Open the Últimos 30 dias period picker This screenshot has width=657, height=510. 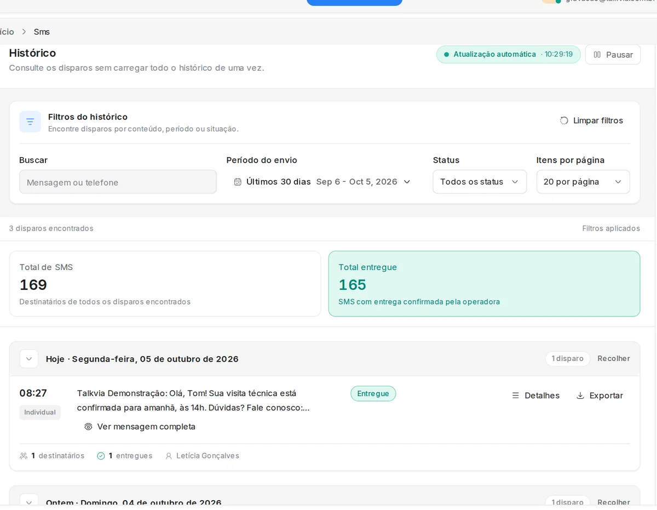point(322,182)
